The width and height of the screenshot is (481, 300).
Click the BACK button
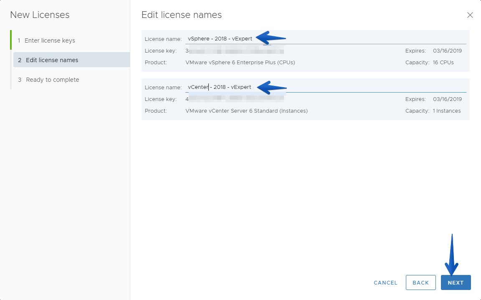tap(420, 282)
